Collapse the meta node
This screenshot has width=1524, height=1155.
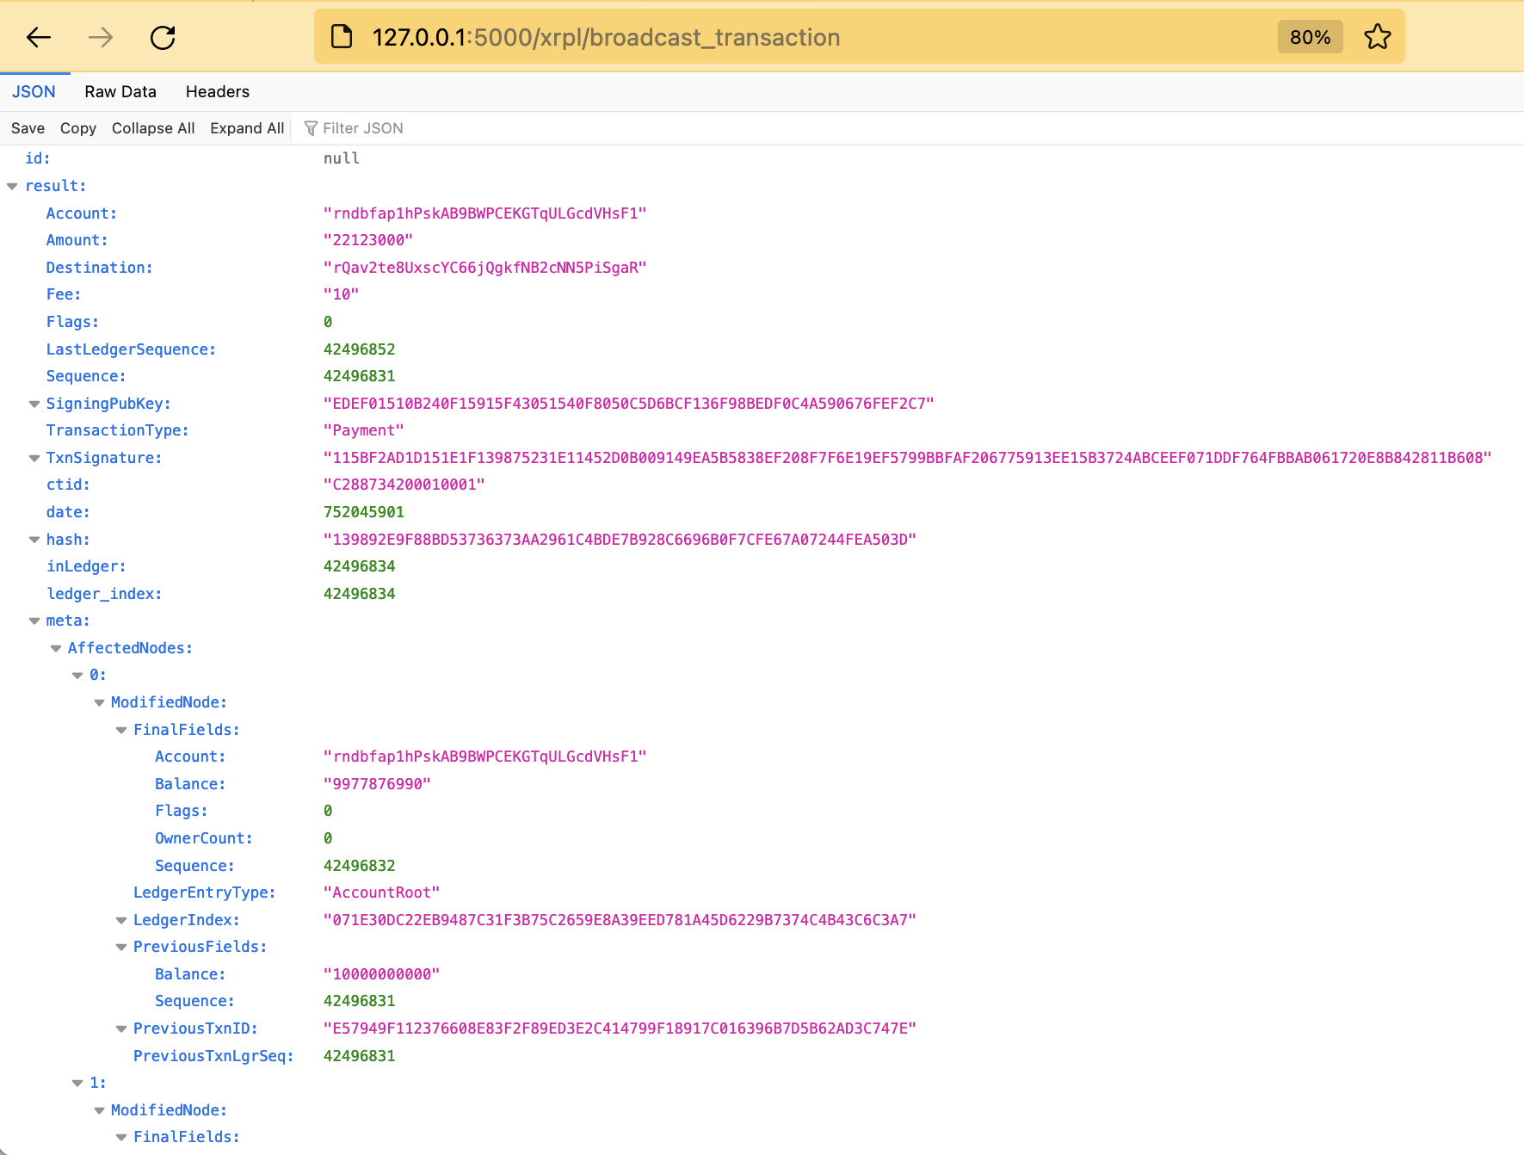pos(34,621)
